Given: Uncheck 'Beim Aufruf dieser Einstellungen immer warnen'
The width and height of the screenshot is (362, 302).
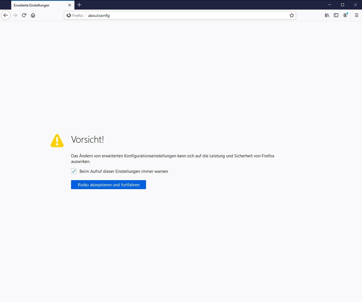Looking at the screenshot, I should pyautogui.click(x=74, y=171).
